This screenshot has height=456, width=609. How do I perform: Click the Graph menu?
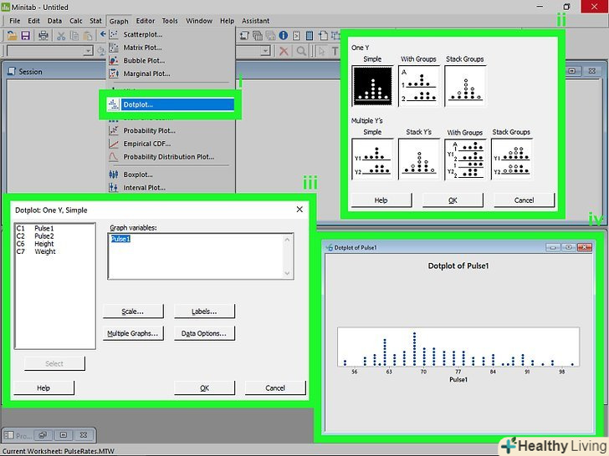119,21
